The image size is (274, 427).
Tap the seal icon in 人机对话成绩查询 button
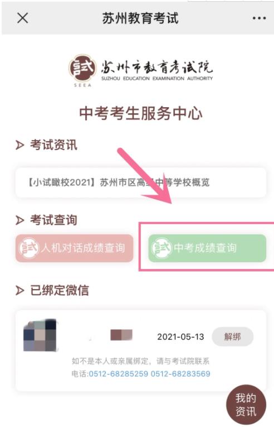click(x=28, y=248)
